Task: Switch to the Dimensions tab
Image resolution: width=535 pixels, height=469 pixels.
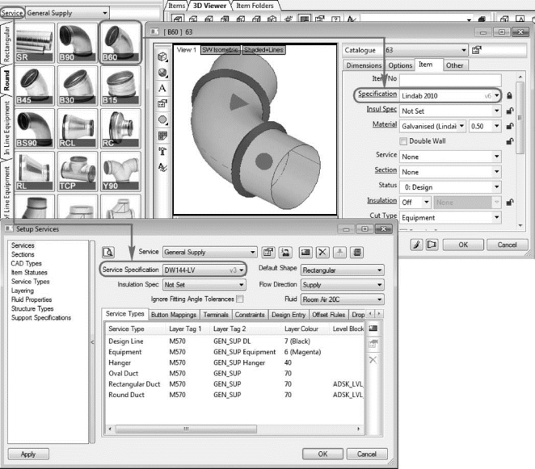Action: tap(364, 65)
